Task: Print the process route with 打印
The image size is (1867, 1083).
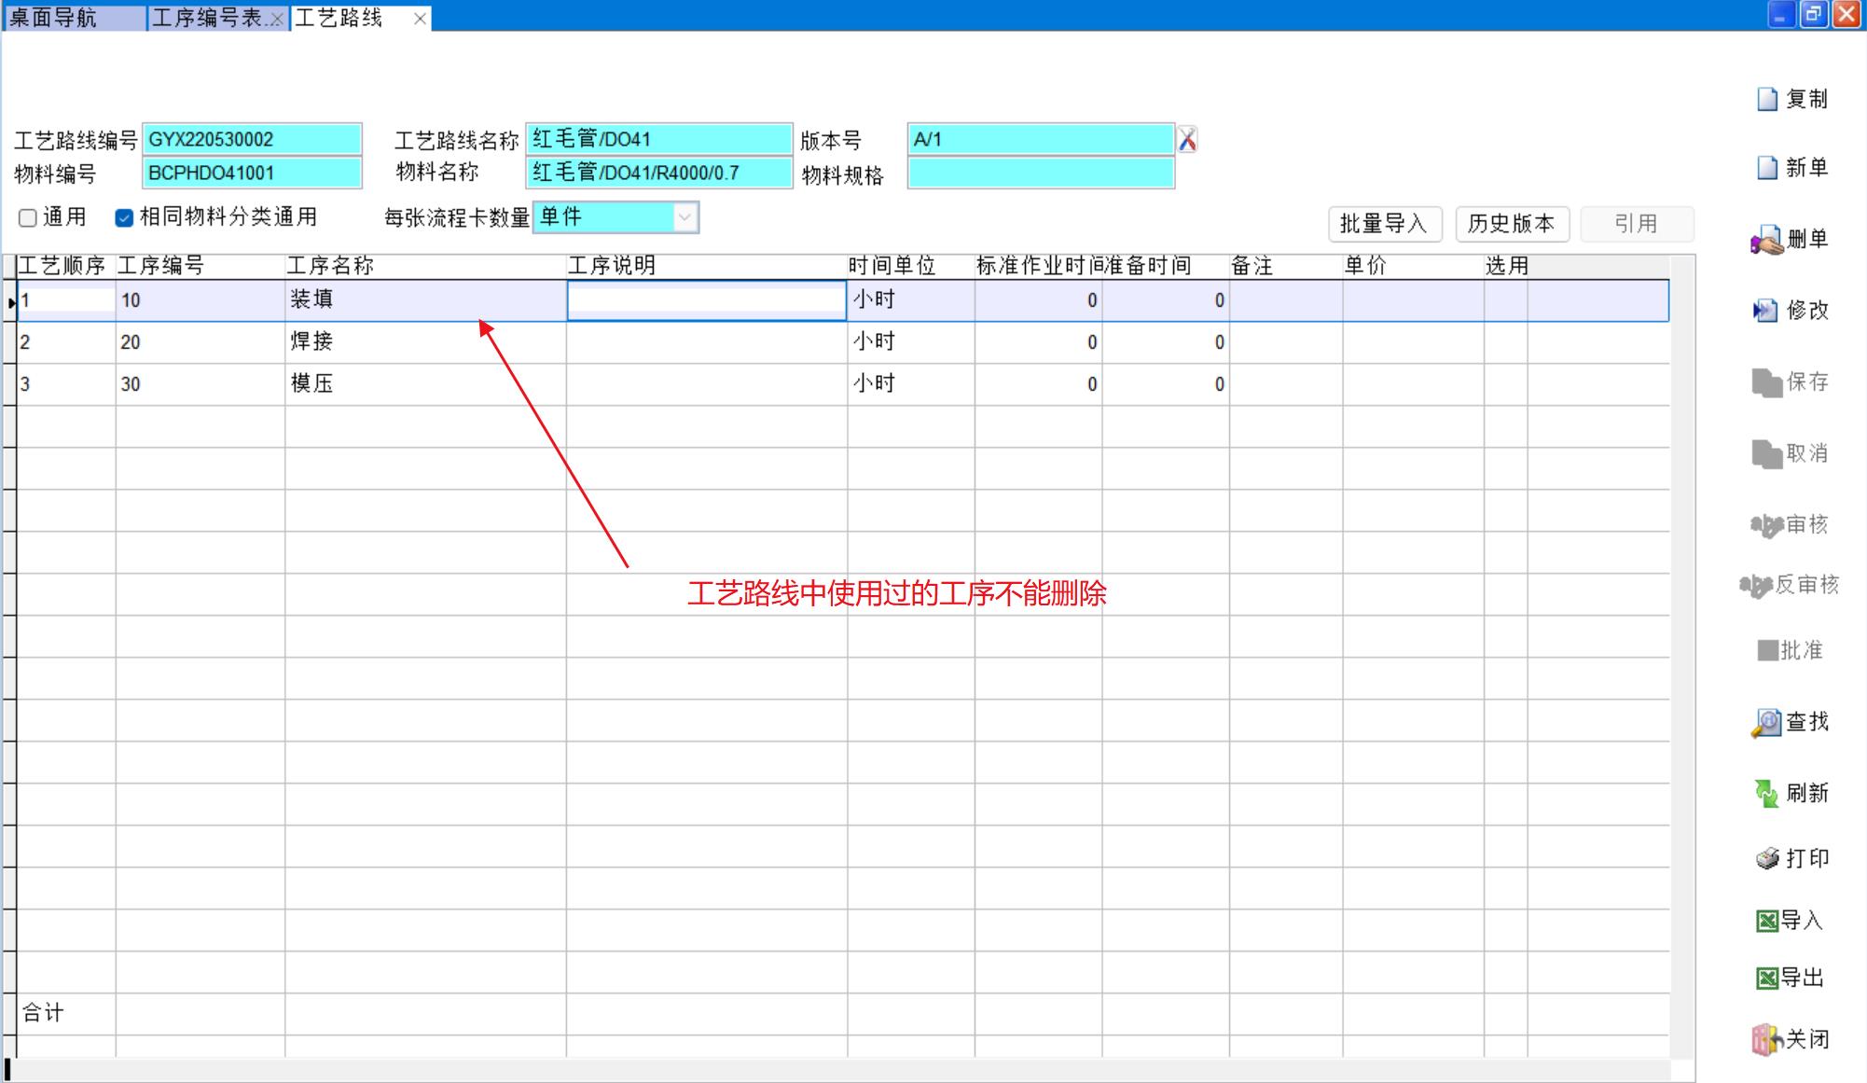Action: click(1767, 858)
